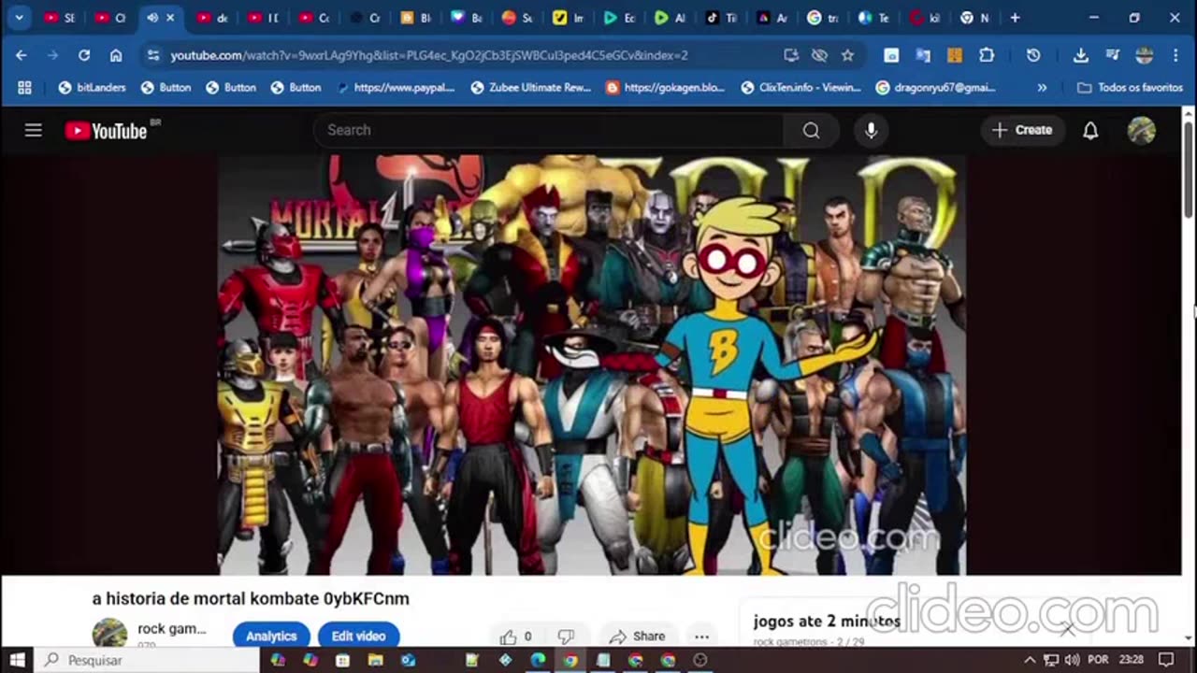Go to the YouTube home logo
This screenshot has height=673, width=1197.
(x=106, y=131)
